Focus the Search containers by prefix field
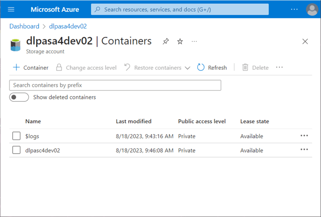The height and width of the screenshot is (217, 321). pyautogui.click(x=115, y=85)
